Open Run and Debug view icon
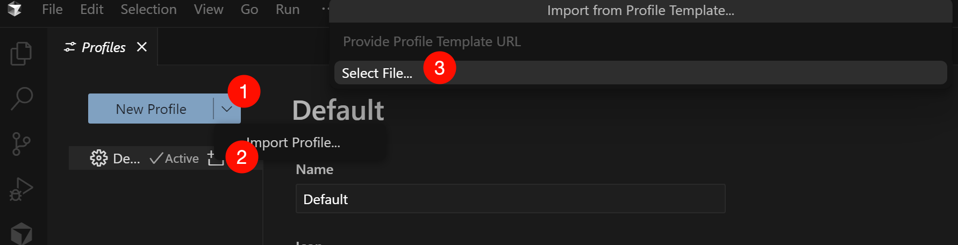The image size is (958, 245). pos(22,189)
